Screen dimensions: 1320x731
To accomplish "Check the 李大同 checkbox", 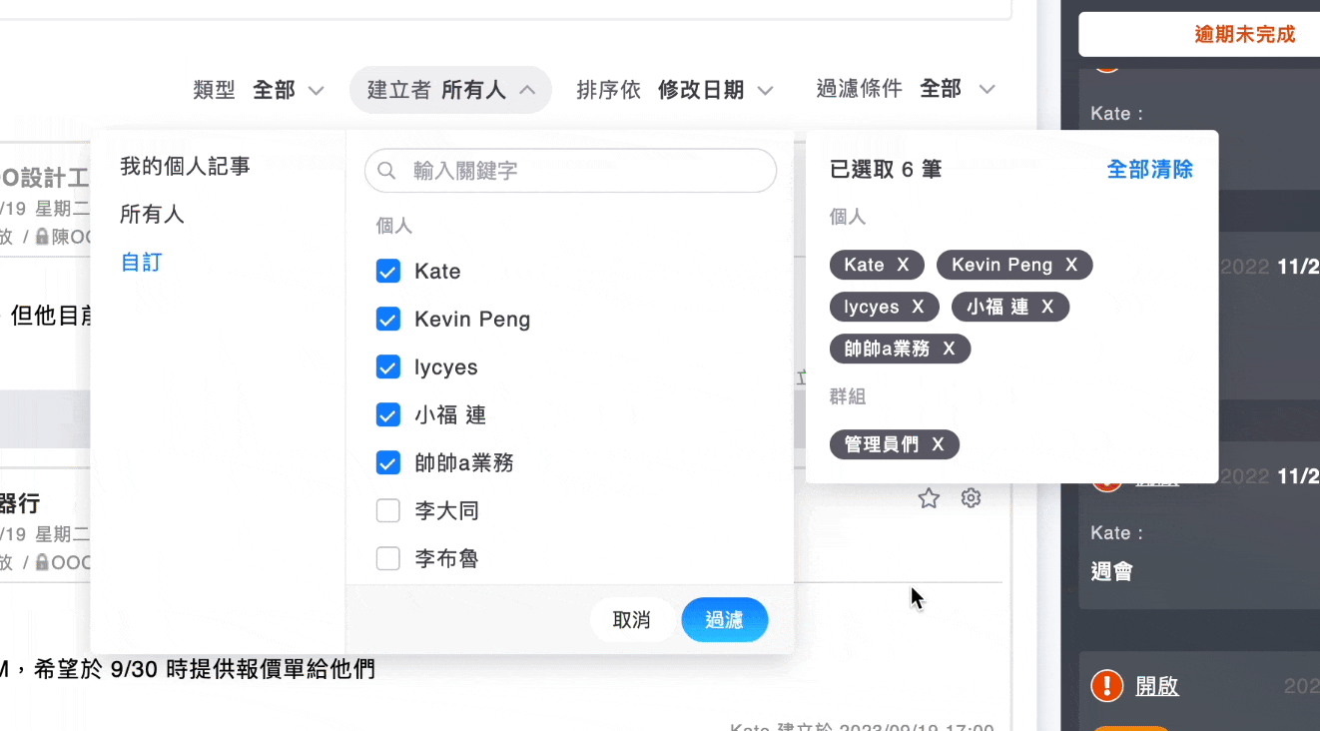I will pyautogui.click(x=387, y=510).
